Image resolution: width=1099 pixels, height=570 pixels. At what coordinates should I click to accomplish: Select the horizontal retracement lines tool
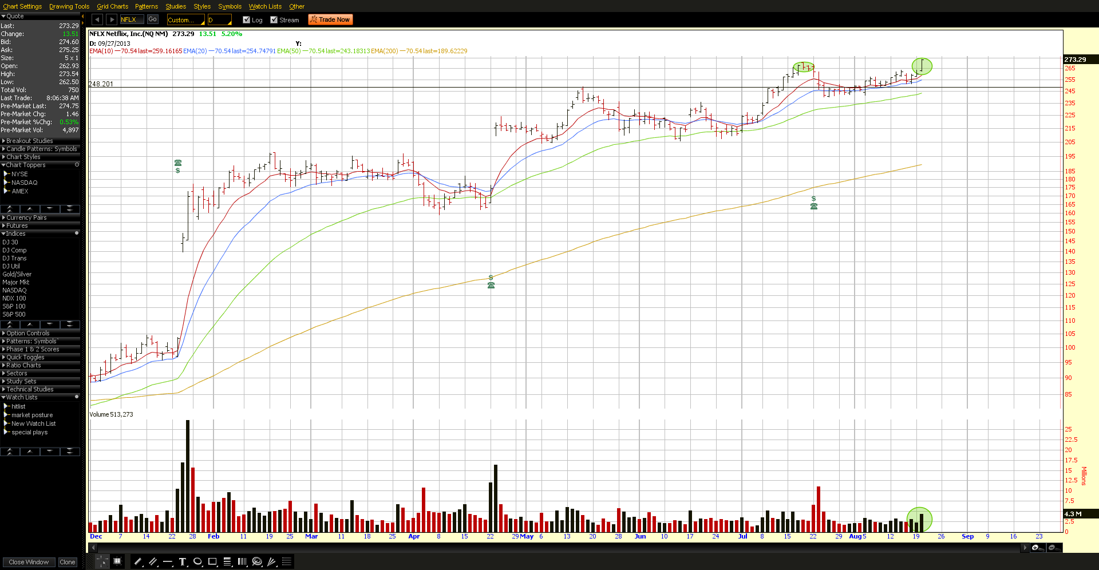point(227,562)
